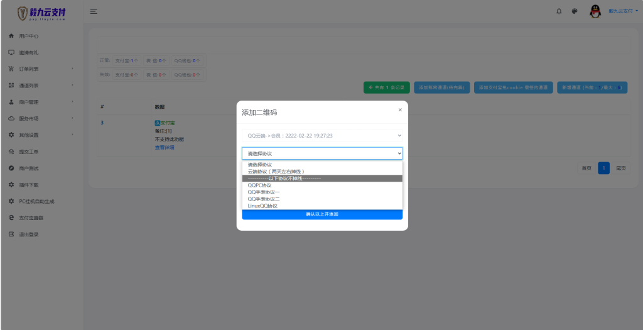Click 退出登录 in the sidebar
The image size is (643, 330).
coord(29,234)
